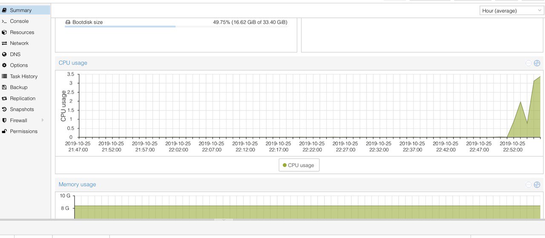This screenshot has height=238, width=545.
Task: Go to Firewall
Action: click(x=25, y=121)
